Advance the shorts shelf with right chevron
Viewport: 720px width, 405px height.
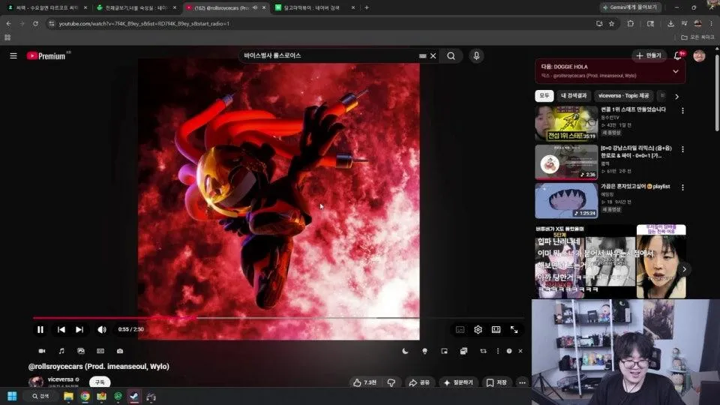tap(684, 269)
